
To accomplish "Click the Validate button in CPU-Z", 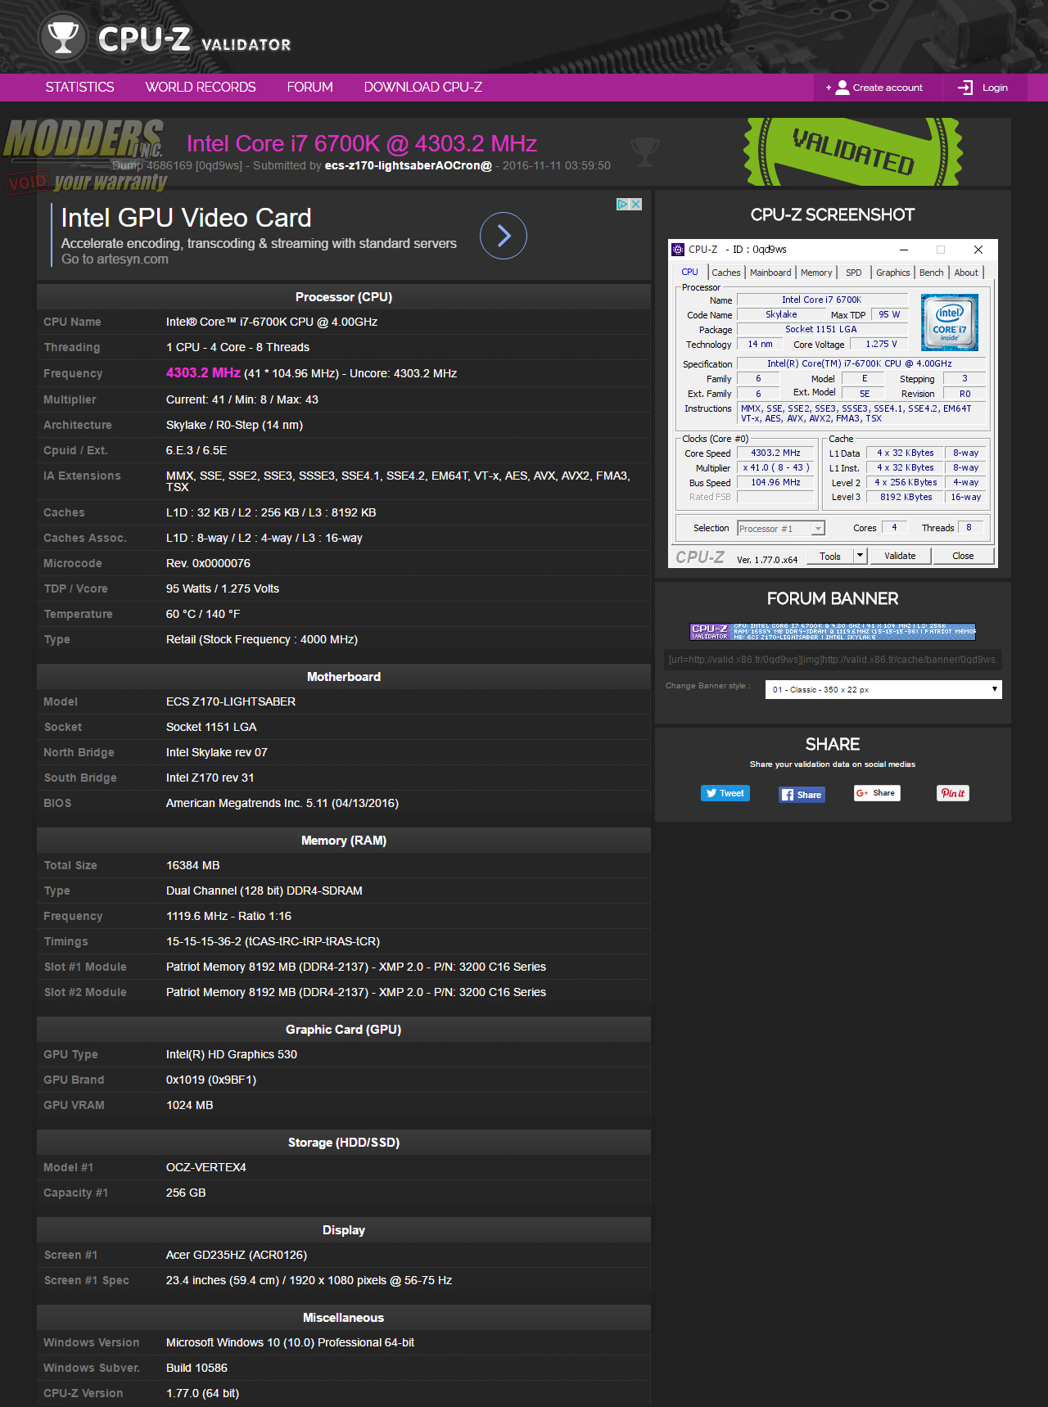I will [900, 556].
